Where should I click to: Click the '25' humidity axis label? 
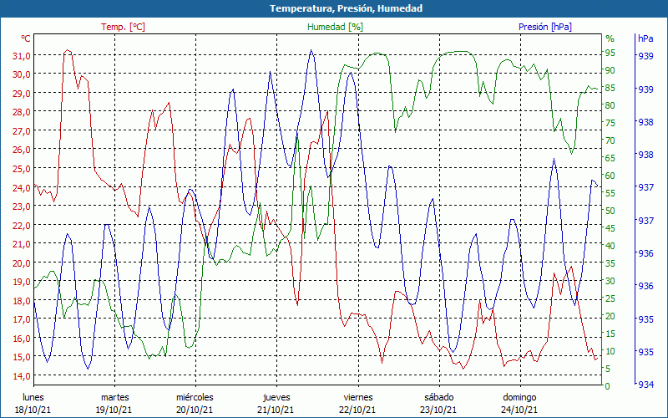tap(610, 298)
